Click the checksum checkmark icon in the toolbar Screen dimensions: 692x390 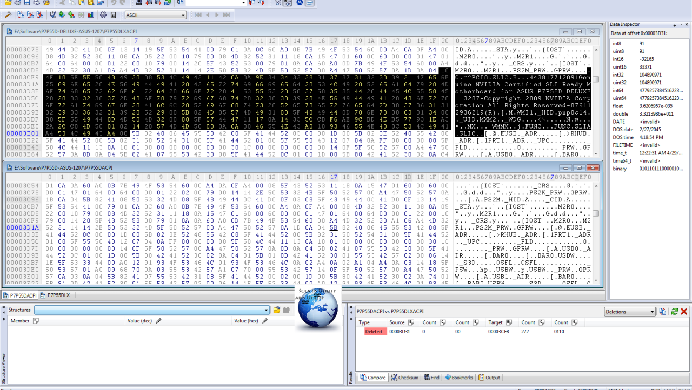(x=52, y=15)
